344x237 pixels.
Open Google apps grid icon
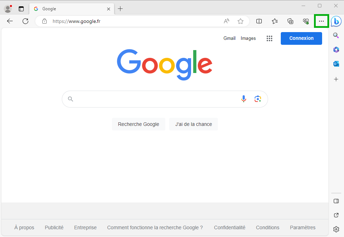coord(269,38)
